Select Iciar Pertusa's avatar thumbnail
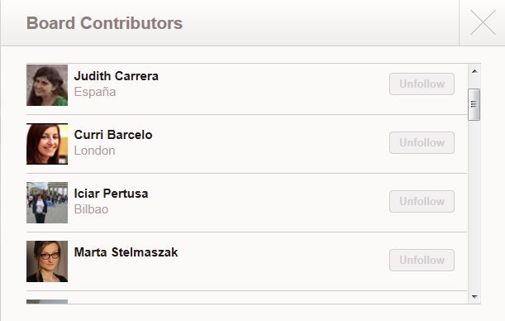Viewport: 505px width, 321px height. (47, 203)
